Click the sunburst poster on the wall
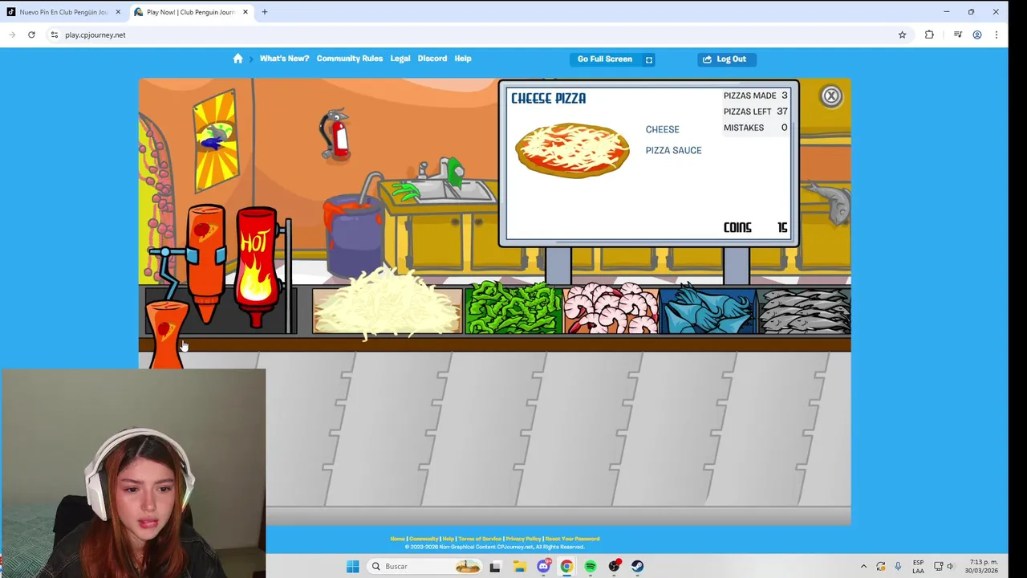 pyautogui.click(x=216, y=141)
